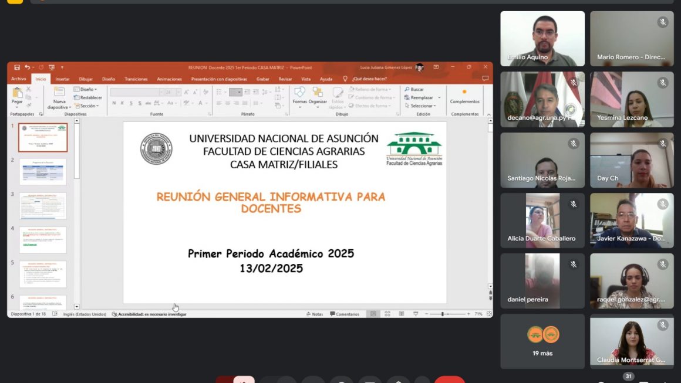This screenshot has width=681, height=383.
Task: Click the Organizar arrange icon
Action: pyautogui.click(x=318, y=94)
